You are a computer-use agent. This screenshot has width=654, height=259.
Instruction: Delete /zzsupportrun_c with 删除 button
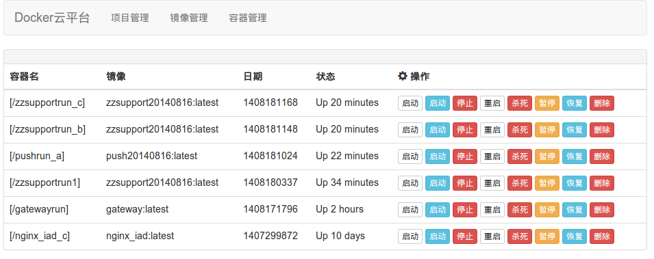(x=602, y=103)
